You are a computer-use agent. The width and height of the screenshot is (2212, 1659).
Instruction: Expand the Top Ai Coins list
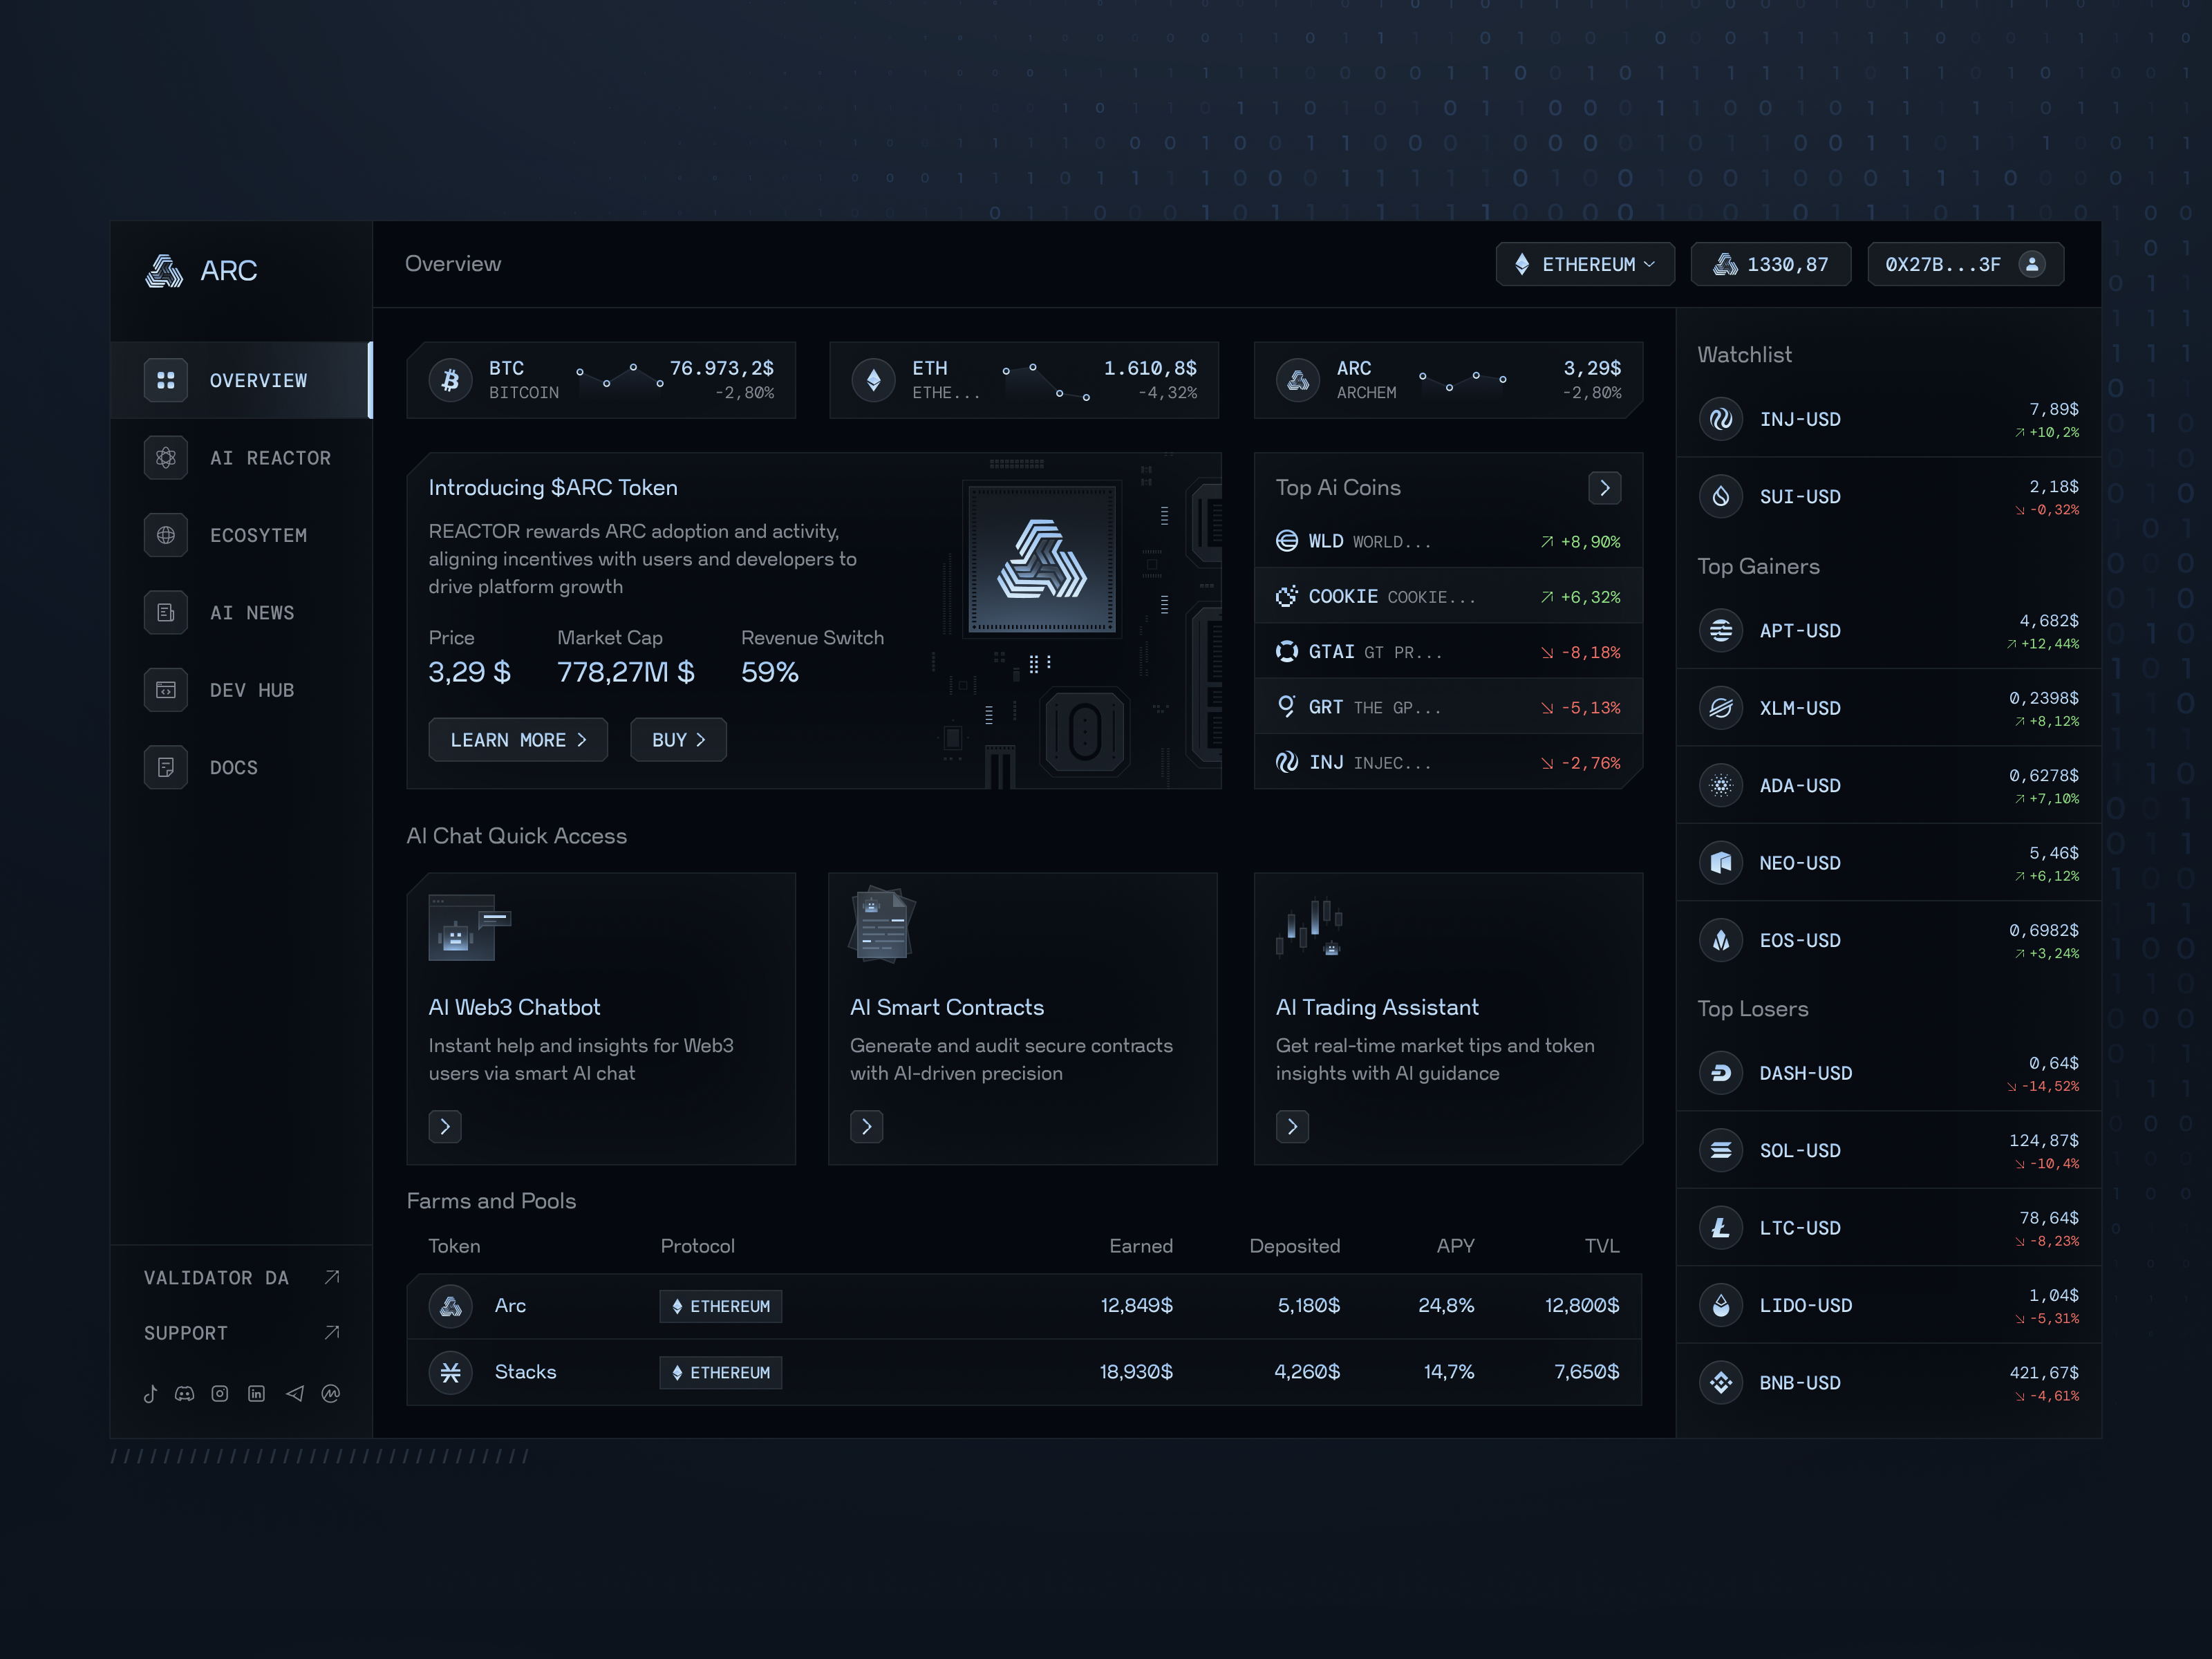(1604, 488)
